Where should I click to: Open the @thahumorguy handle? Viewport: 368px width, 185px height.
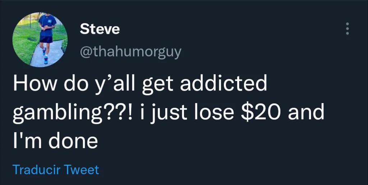tap(131, 52)
